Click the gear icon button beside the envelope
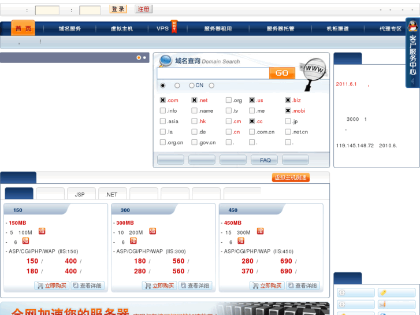 tap(356, 304)
